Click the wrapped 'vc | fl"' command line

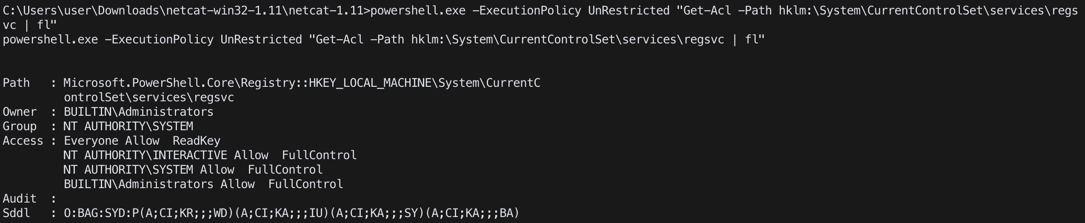pyautogui.click(x=30, y=25)
